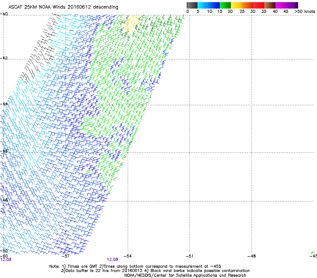This screenshot has width=317, height=278.
Task: Click the orange 25-30 knots color segment
Action: [x=248, y=5]
